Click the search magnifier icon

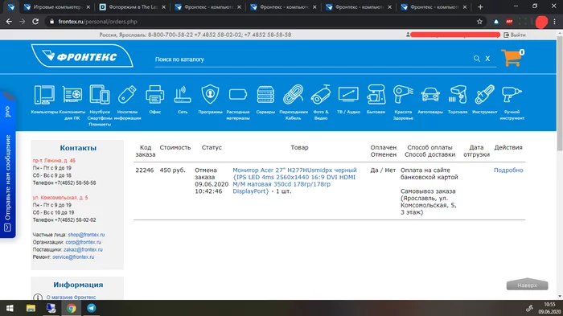pos(476,59)
